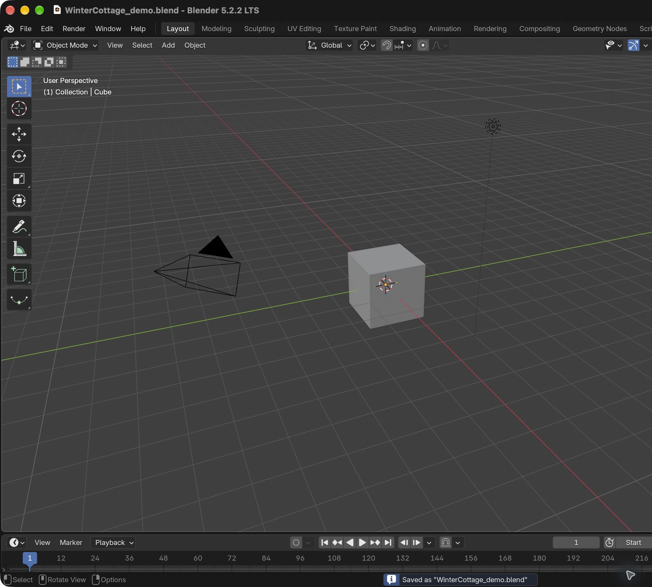Open the Blender logo menu

coord(9,29)
